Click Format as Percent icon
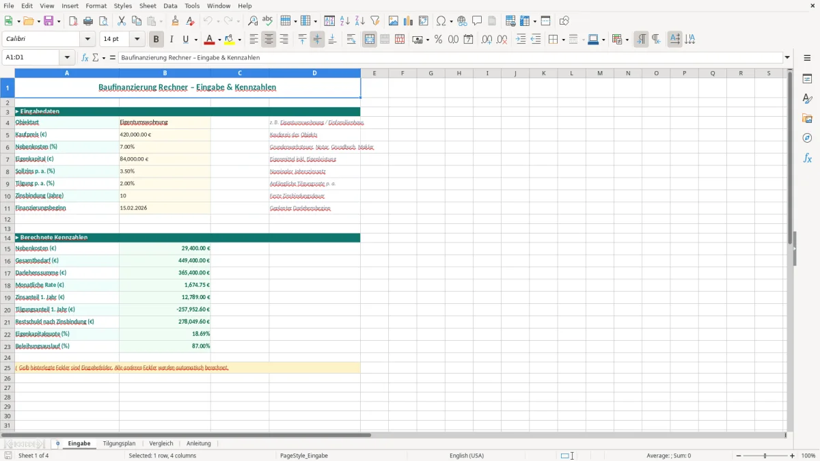The image size is (820, 461). pyautogui.click(x=439, y=40)
